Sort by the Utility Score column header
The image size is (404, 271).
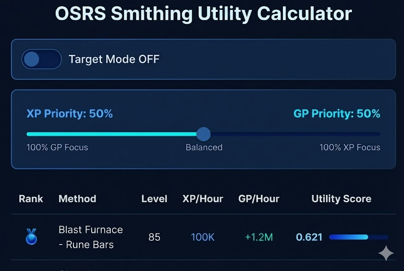tap(341, 199)
